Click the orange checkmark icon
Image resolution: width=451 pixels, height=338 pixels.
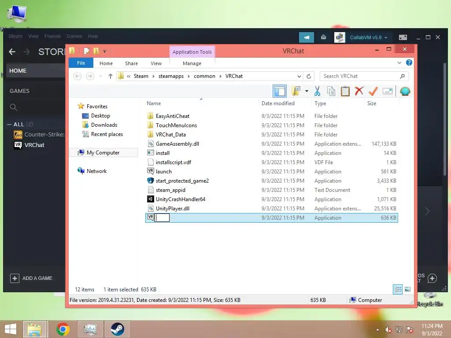coord(373,91)
